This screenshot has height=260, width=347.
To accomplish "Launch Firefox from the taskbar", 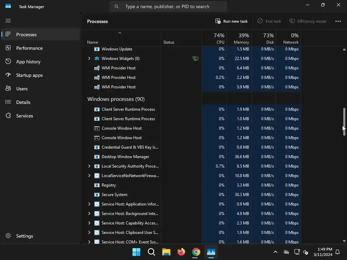I will (x=181, y=252).
